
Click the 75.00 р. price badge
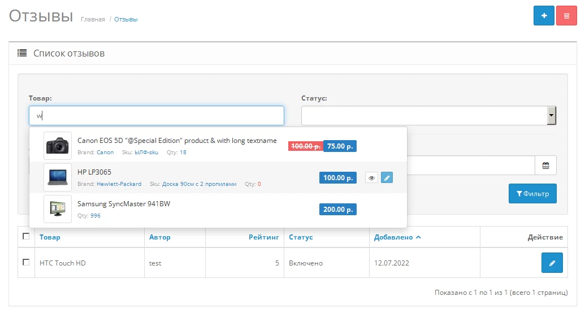tap(340, 146)
